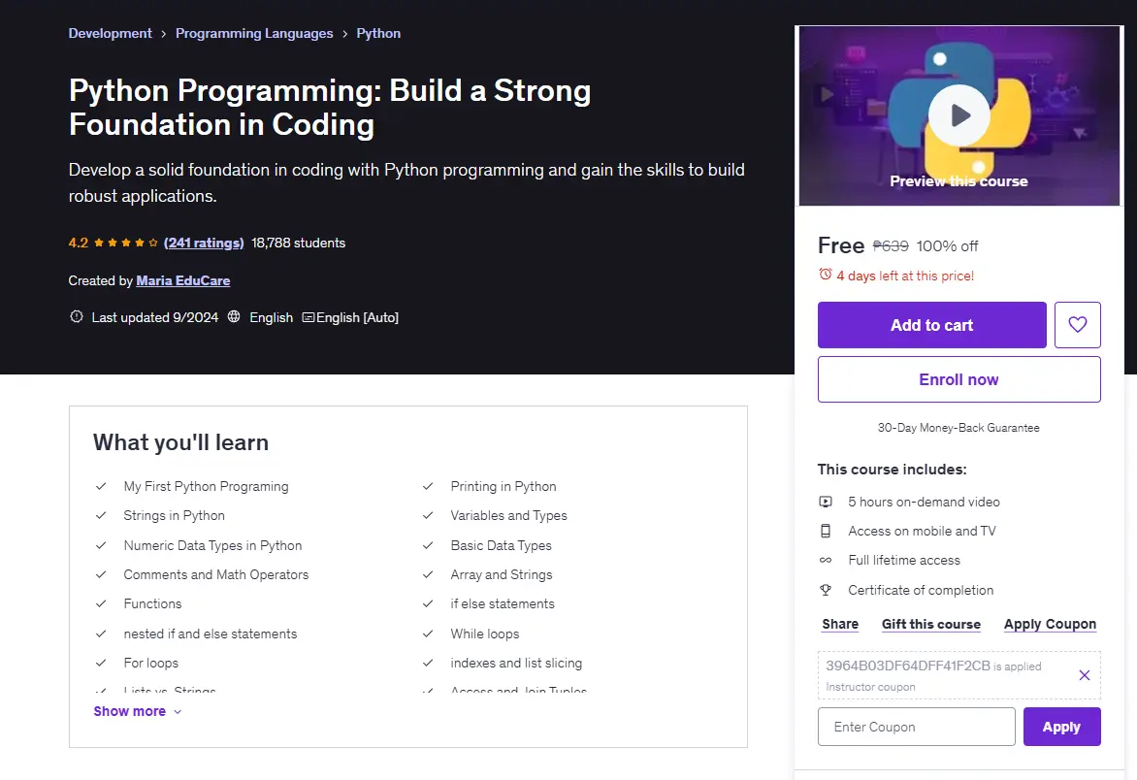Click checkmark beside Printing in Python
Screen dimensions: 1137x780
(428, 486)
